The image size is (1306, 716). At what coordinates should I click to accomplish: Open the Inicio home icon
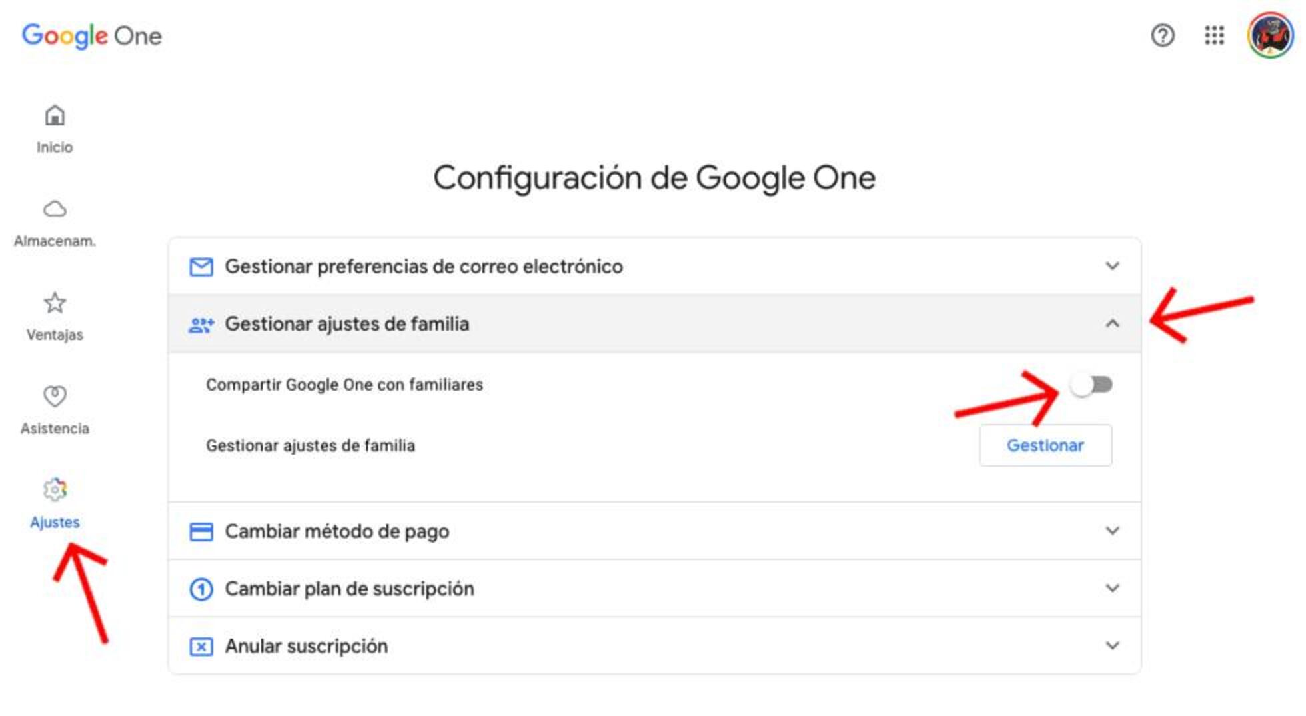pos(54,117)
